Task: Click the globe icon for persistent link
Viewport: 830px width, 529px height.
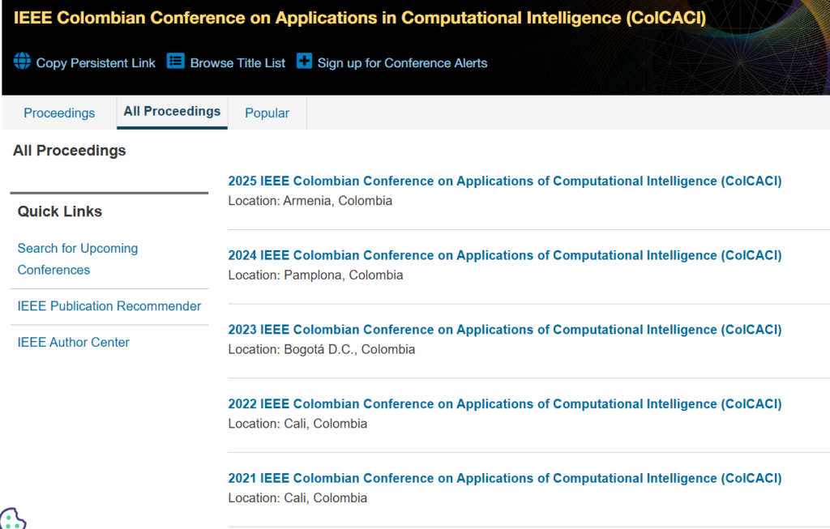Action: 22,62
